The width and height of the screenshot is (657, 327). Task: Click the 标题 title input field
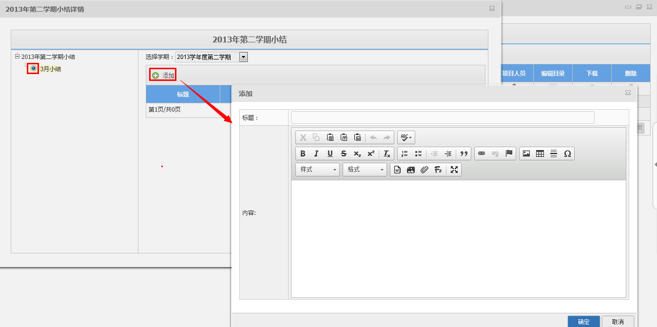443,117
